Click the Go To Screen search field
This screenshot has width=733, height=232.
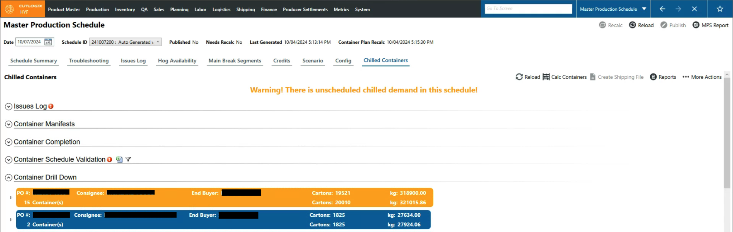point(528,9)
